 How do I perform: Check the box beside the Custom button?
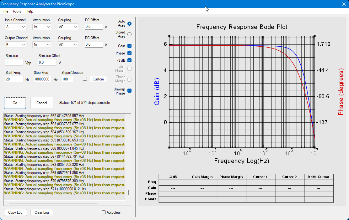(x=85, y=79)
